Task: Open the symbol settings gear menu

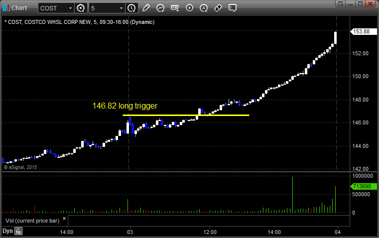Action: (81, 8)
